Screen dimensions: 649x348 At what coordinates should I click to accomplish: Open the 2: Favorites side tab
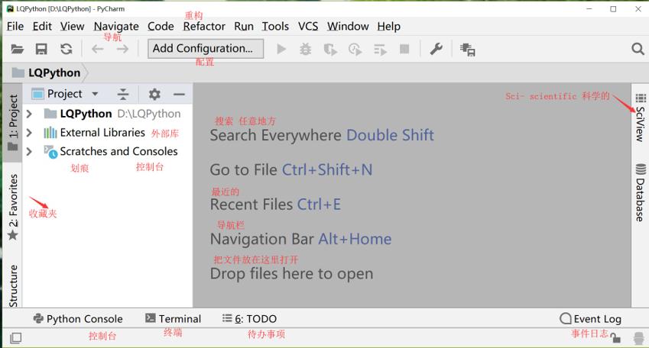click(13, 207)
